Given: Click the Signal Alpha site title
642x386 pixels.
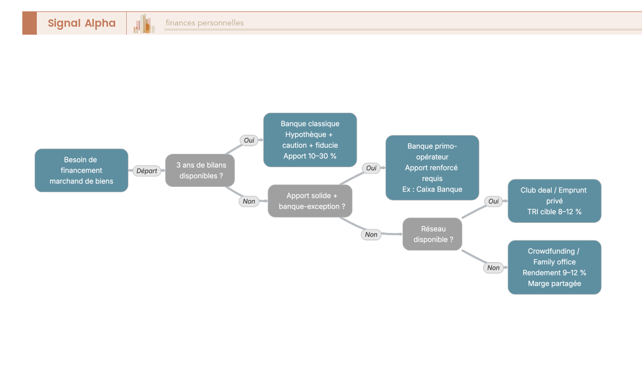Looking at the screenshot, I should point(81,23).
